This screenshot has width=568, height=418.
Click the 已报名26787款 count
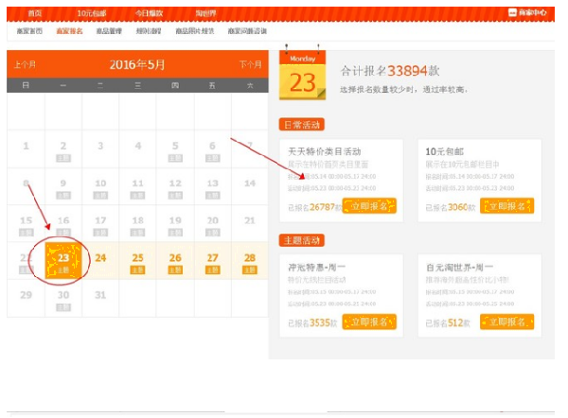point(315,207)
